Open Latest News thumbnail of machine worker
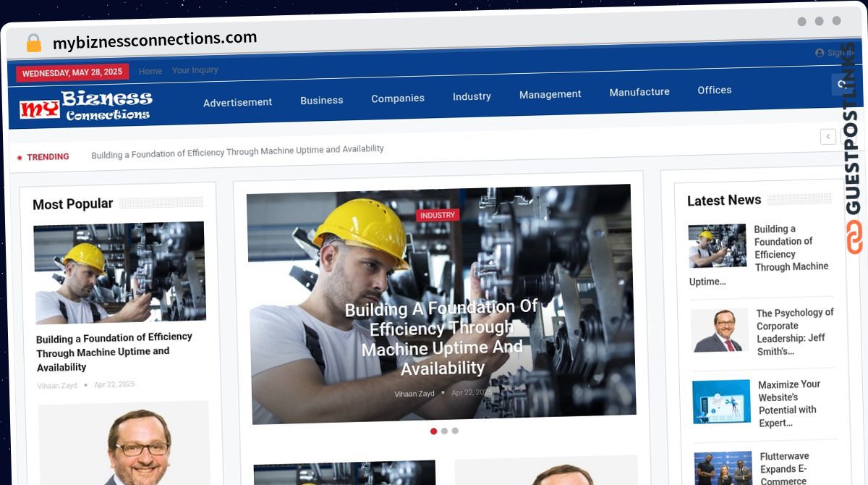 pyautogui.click(x=717, y=246)
